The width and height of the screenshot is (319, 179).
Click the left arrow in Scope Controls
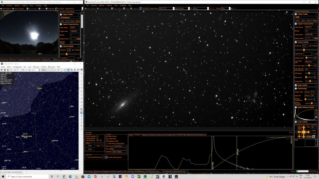pos(299,132)
